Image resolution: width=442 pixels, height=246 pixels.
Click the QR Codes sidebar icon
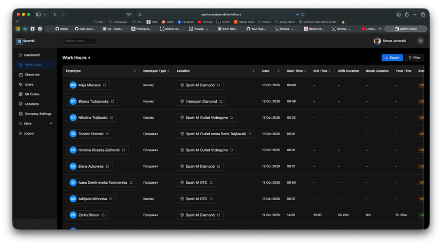[21, 94]
